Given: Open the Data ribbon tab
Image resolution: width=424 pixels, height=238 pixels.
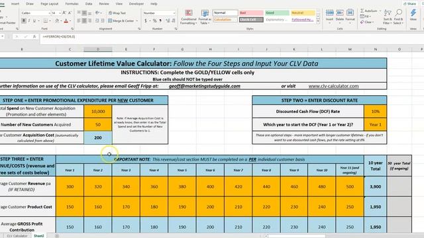Looking at the screenshot, I should (x=89, y=4).
